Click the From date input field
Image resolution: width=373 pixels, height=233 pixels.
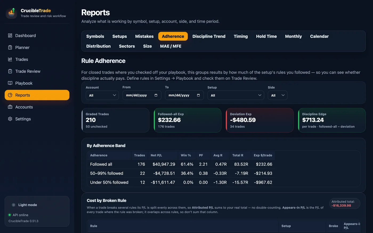pyautogui.click(x=142, y=95)
